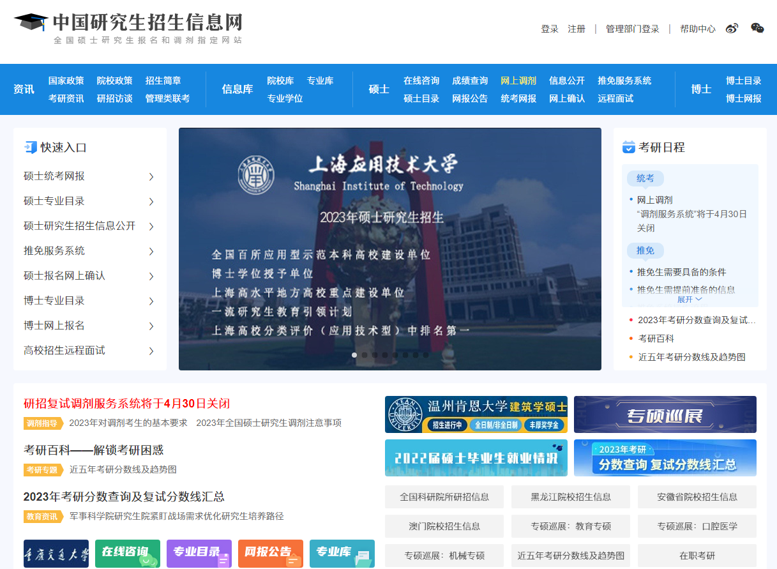Screen dimensions: 777x569
Task: Select the first carousel dot
Action: coord(354,354)
